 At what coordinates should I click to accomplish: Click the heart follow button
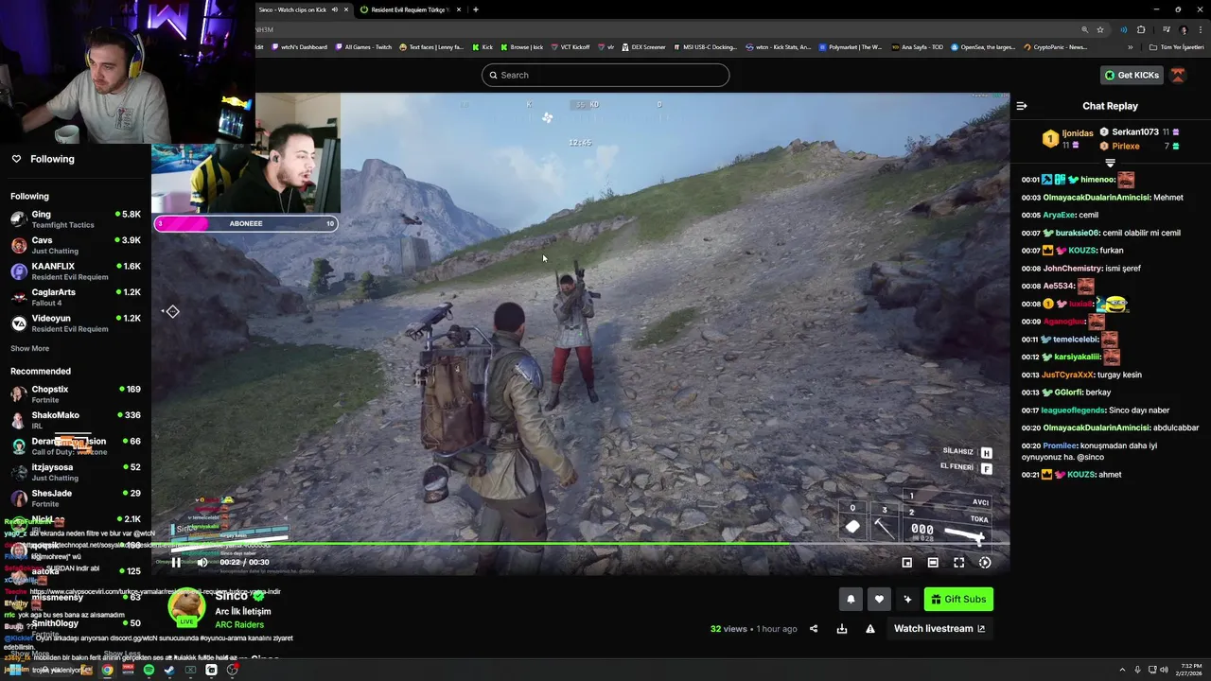[879, 599]
